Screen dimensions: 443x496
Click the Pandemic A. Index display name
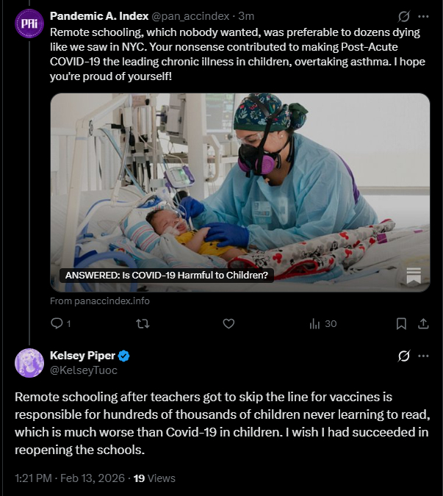pos(98,15)
